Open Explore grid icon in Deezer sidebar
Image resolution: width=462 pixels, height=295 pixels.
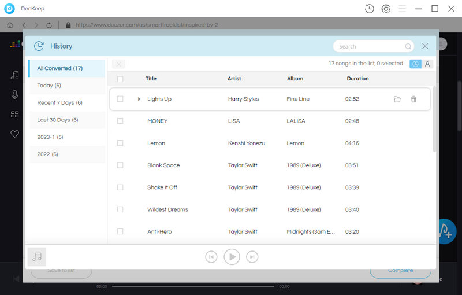(14, 115)
